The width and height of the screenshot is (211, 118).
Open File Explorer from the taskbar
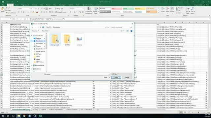click(x=19, y=116)
